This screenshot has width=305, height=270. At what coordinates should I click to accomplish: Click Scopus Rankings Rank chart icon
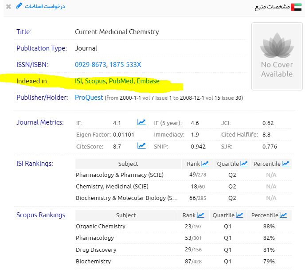[200, 215]
